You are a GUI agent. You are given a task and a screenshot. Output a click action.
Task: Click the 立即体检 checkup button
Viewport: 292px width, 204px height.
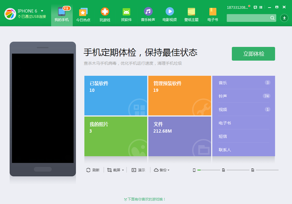[x=253, y=54]
